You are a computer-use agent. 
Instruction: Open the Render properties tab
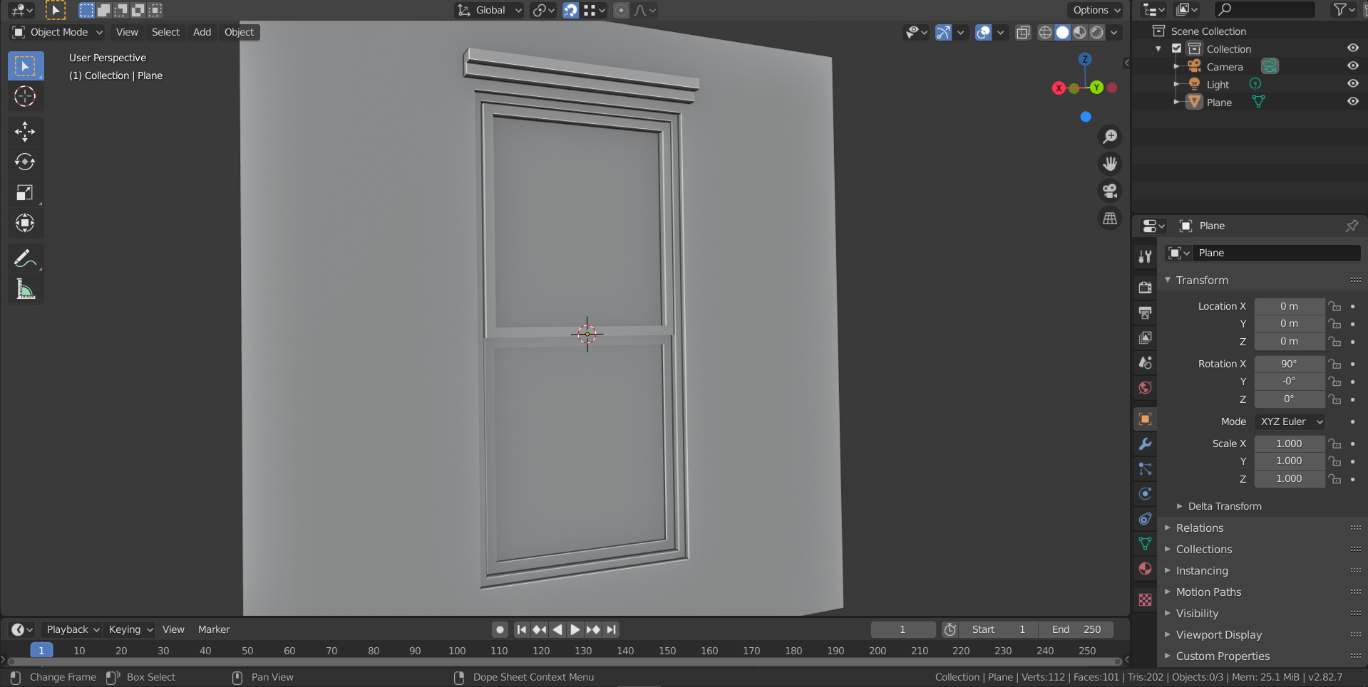pos(1145,288)
